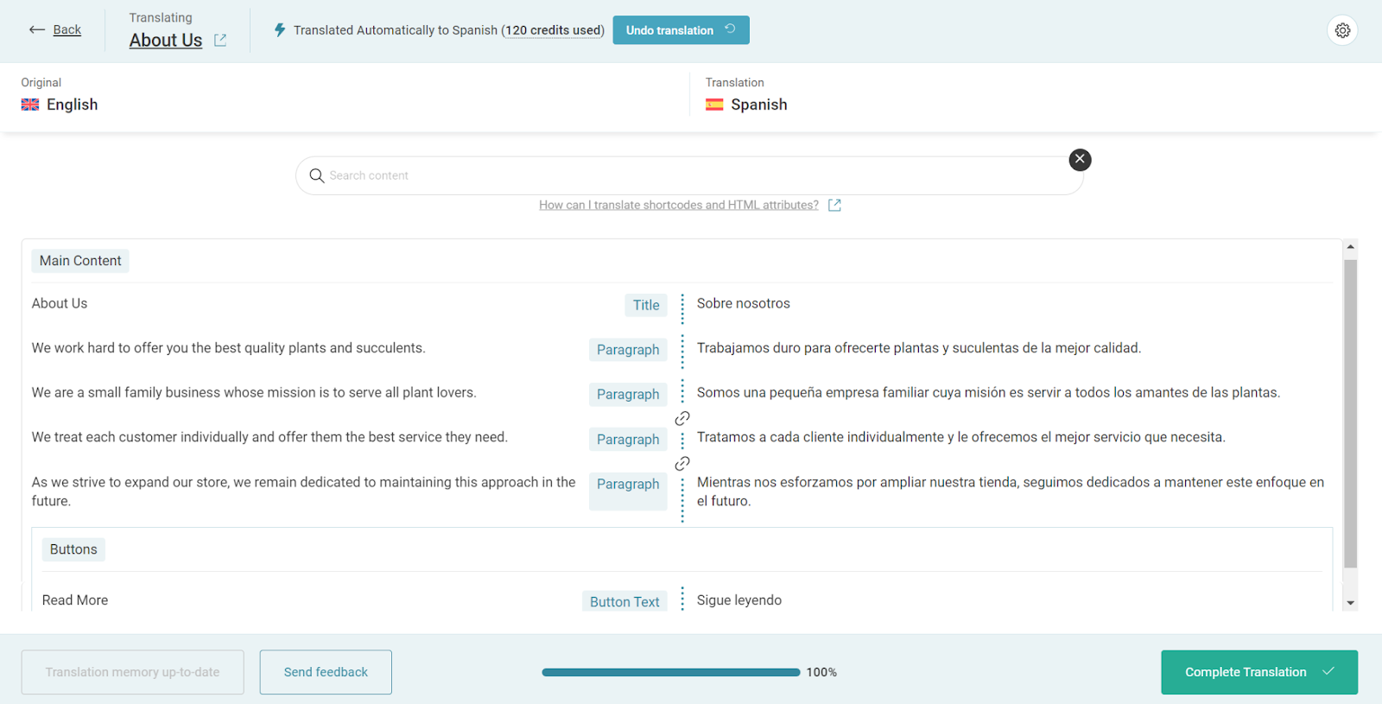Click the Title type tag

coord(646,305)
